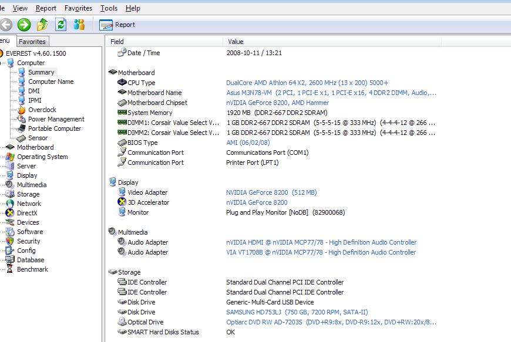Open the NVIDIA GeForce 8200 (512 MB) link
511x342 pixels.
[x=271, y=192]
